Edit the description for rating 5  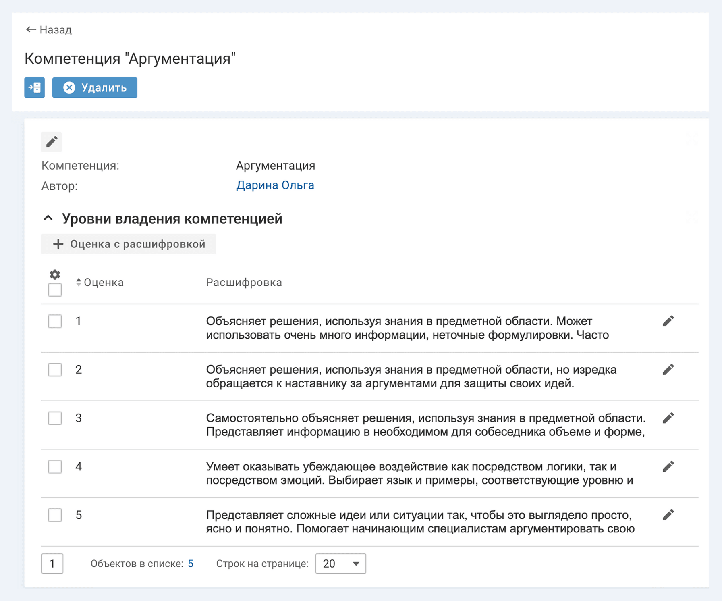click(668, 515)
